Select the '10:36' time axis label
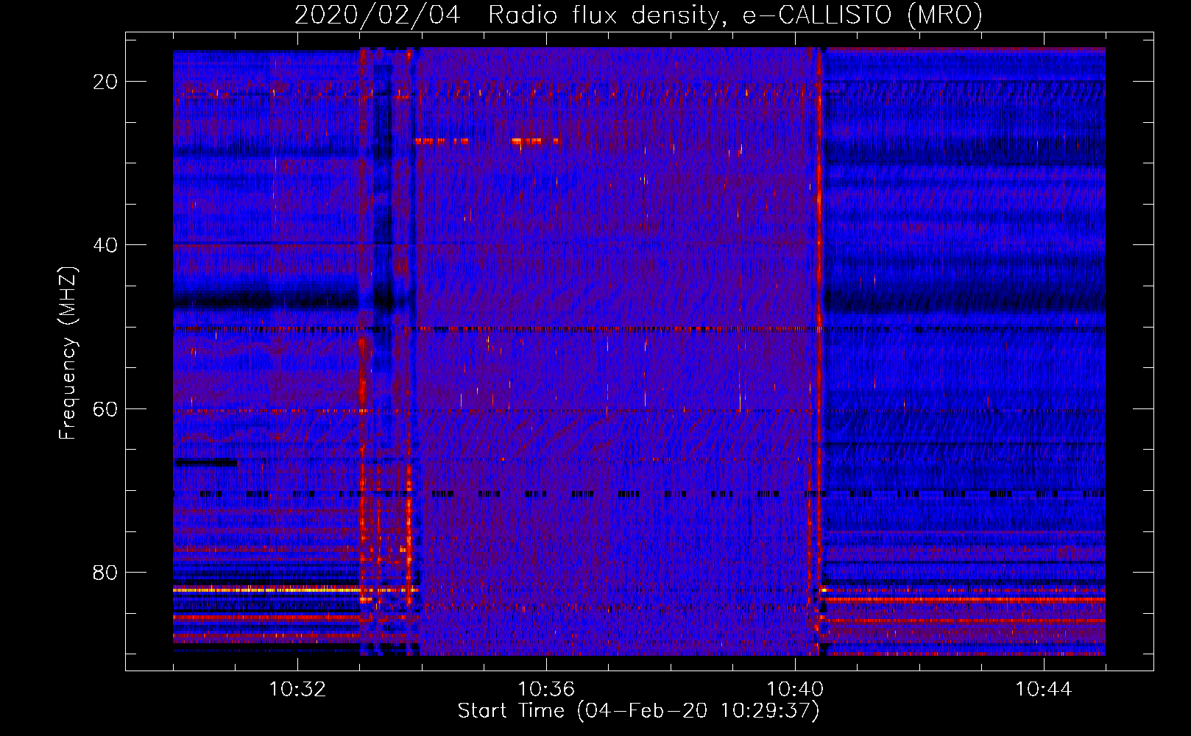The height and width of the screenshot is (736, 1191). click(x=546, y=690)
